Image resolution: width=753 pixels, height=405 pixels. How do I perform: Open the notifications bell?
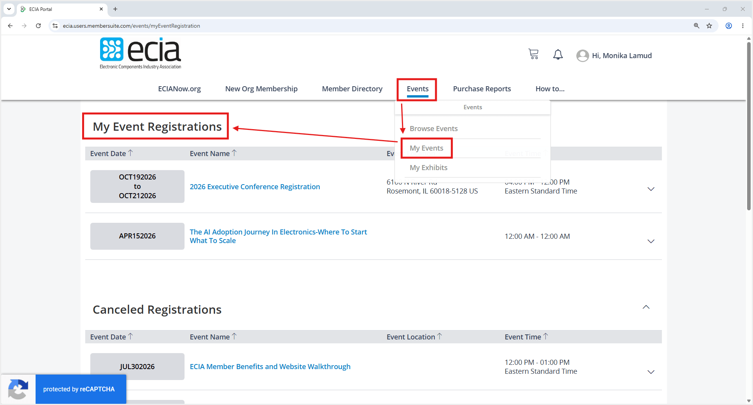[x=558, y=55]
